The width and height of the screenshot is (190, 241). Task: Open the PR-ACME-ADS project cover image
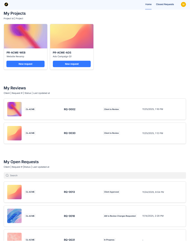72,36
